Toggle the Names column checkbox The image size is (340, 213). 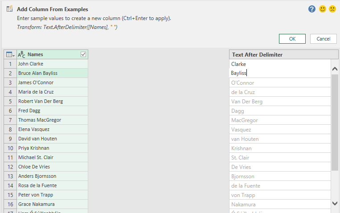point(83,54)
